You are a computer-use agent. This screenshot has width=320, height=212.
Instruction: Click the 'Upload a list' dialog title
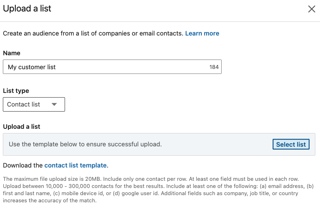[27, 9]
